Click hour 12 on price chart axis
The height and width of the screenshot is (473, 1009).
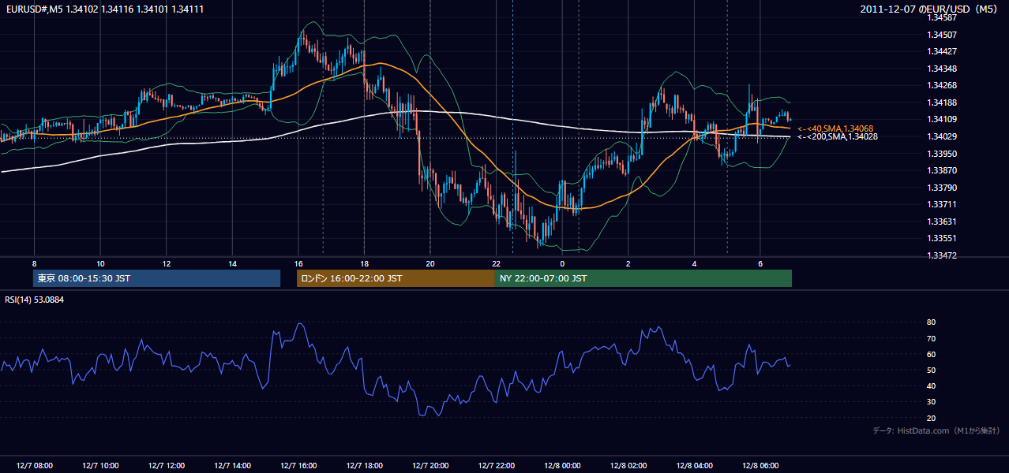[x=167, y=263]
